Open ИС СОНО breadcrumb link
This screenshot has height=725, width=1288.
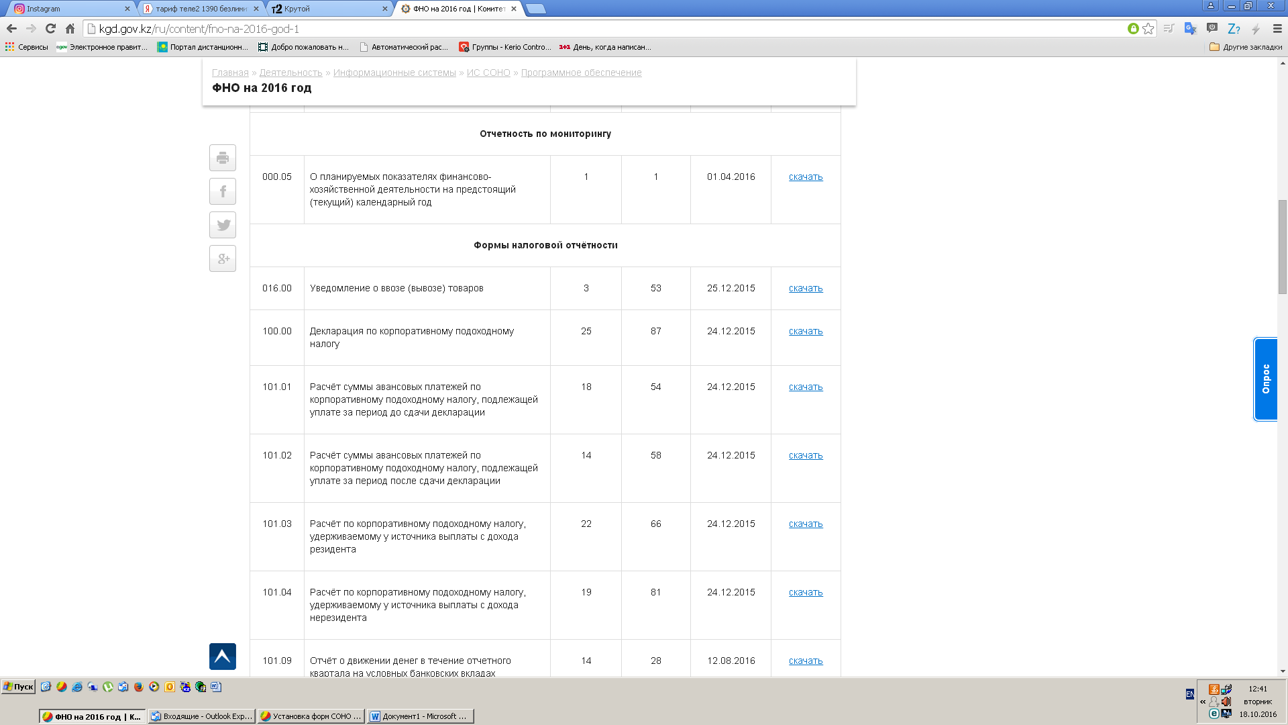click(x=488, y=72)
